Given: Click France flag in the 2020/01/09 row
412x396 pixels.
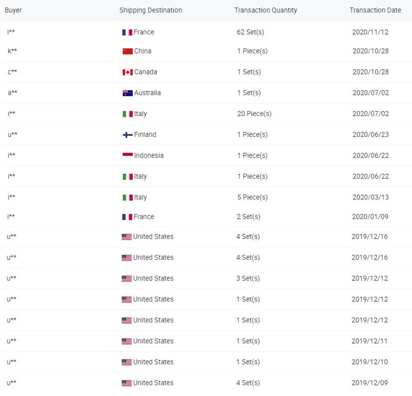Looking at the screenshot, I should tap(127, 217).
